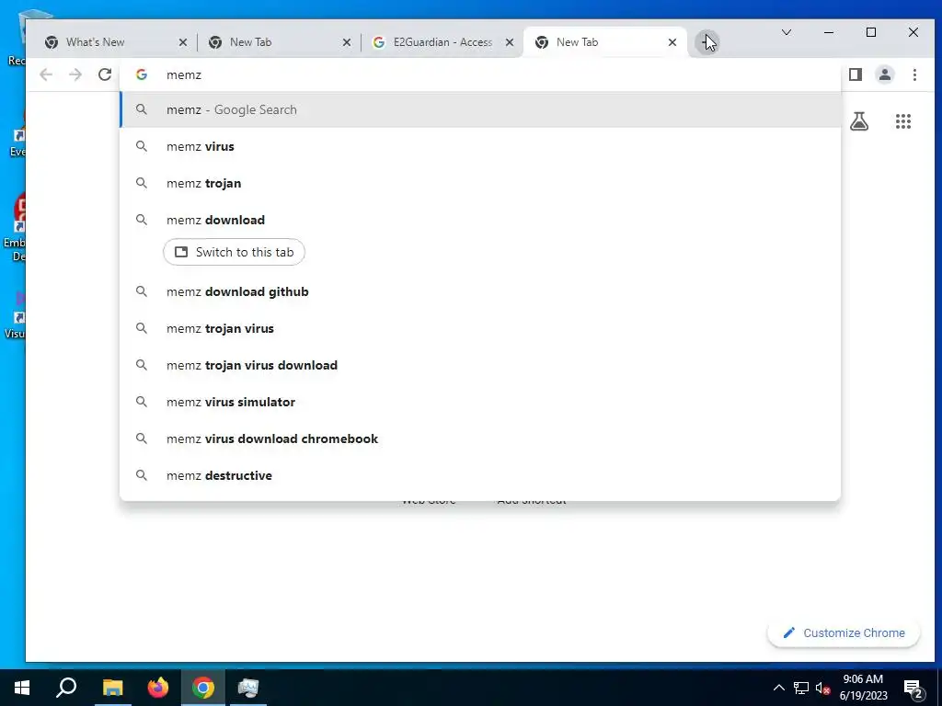Open the notification center icon
The height and width of the screenshot is (706, 942).
point(913,689)
